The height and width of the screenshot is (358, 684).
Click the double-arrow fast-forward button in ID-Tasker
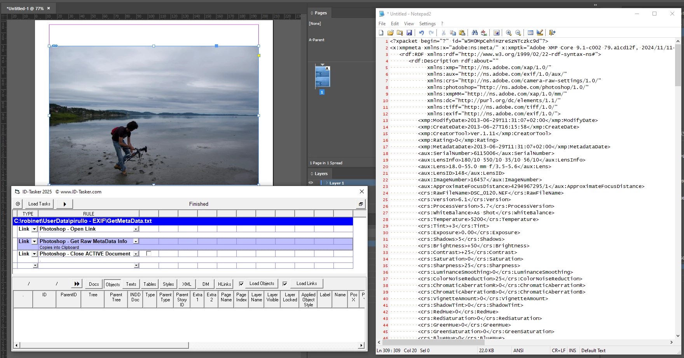point(77,284)
